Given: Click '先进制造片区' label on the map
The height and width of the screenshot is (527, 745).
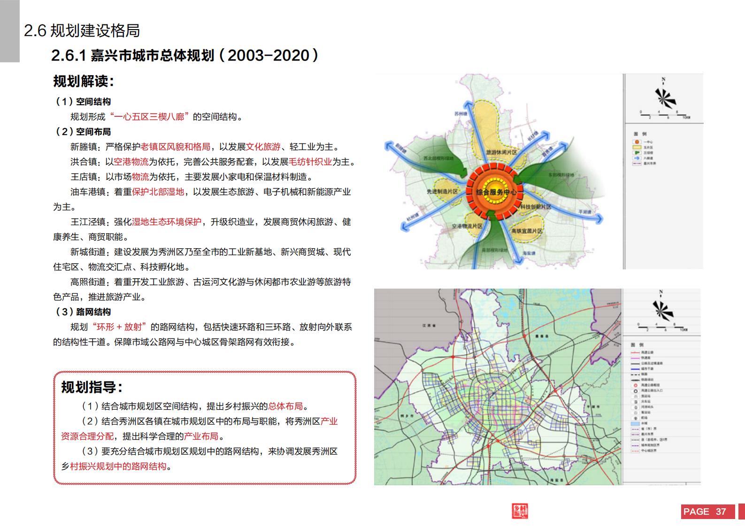Looking at the screenshot, I should pos(442,192).
